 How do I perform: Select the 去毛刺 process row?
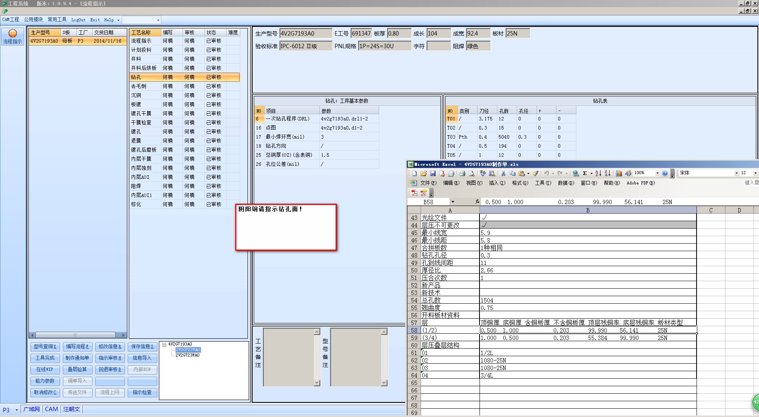185,86
